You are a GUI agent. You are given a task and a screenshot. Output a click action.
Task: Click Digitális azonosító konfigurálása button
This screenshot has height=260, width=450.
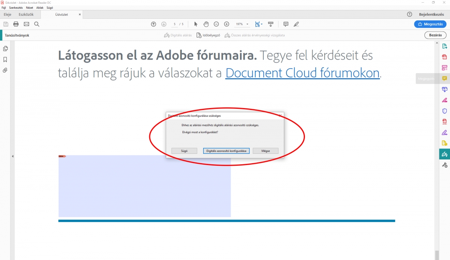(x=226, y=151)
